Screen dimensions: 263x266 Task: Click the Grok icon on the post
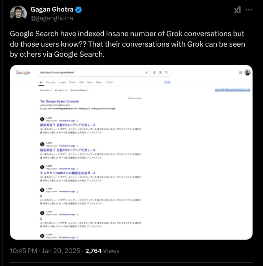pos(237,10)
